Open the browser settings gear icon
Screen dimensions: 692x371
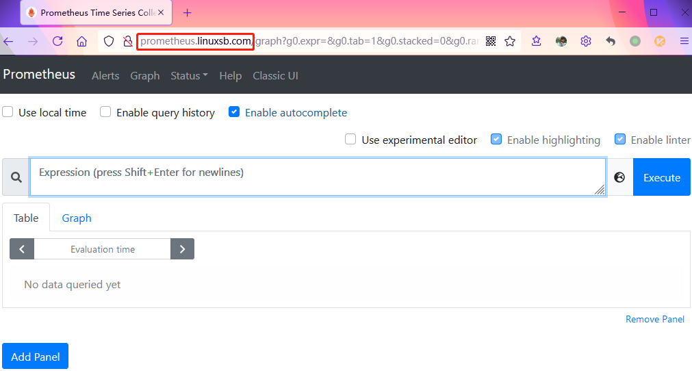point(586,41)
